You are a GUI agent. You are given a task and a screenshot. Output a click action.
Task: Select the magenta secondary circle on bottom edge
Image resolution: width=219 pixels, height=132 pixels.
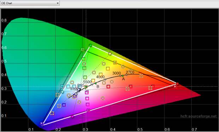tap(72, 117)
